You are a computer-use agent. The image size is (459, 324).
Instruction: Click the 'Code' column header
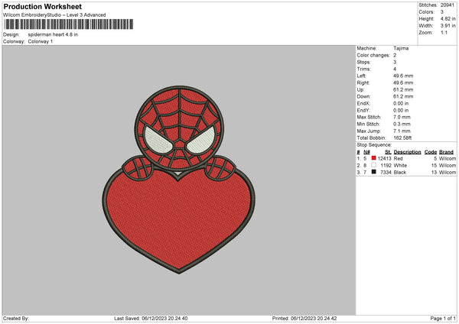pos(431,152)
